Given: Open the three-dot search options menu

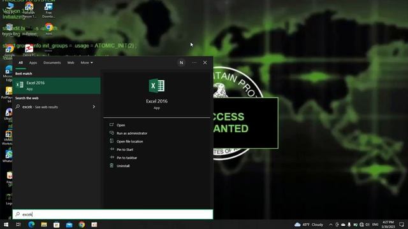Looking at the screenshot, I should click(194, 62).
